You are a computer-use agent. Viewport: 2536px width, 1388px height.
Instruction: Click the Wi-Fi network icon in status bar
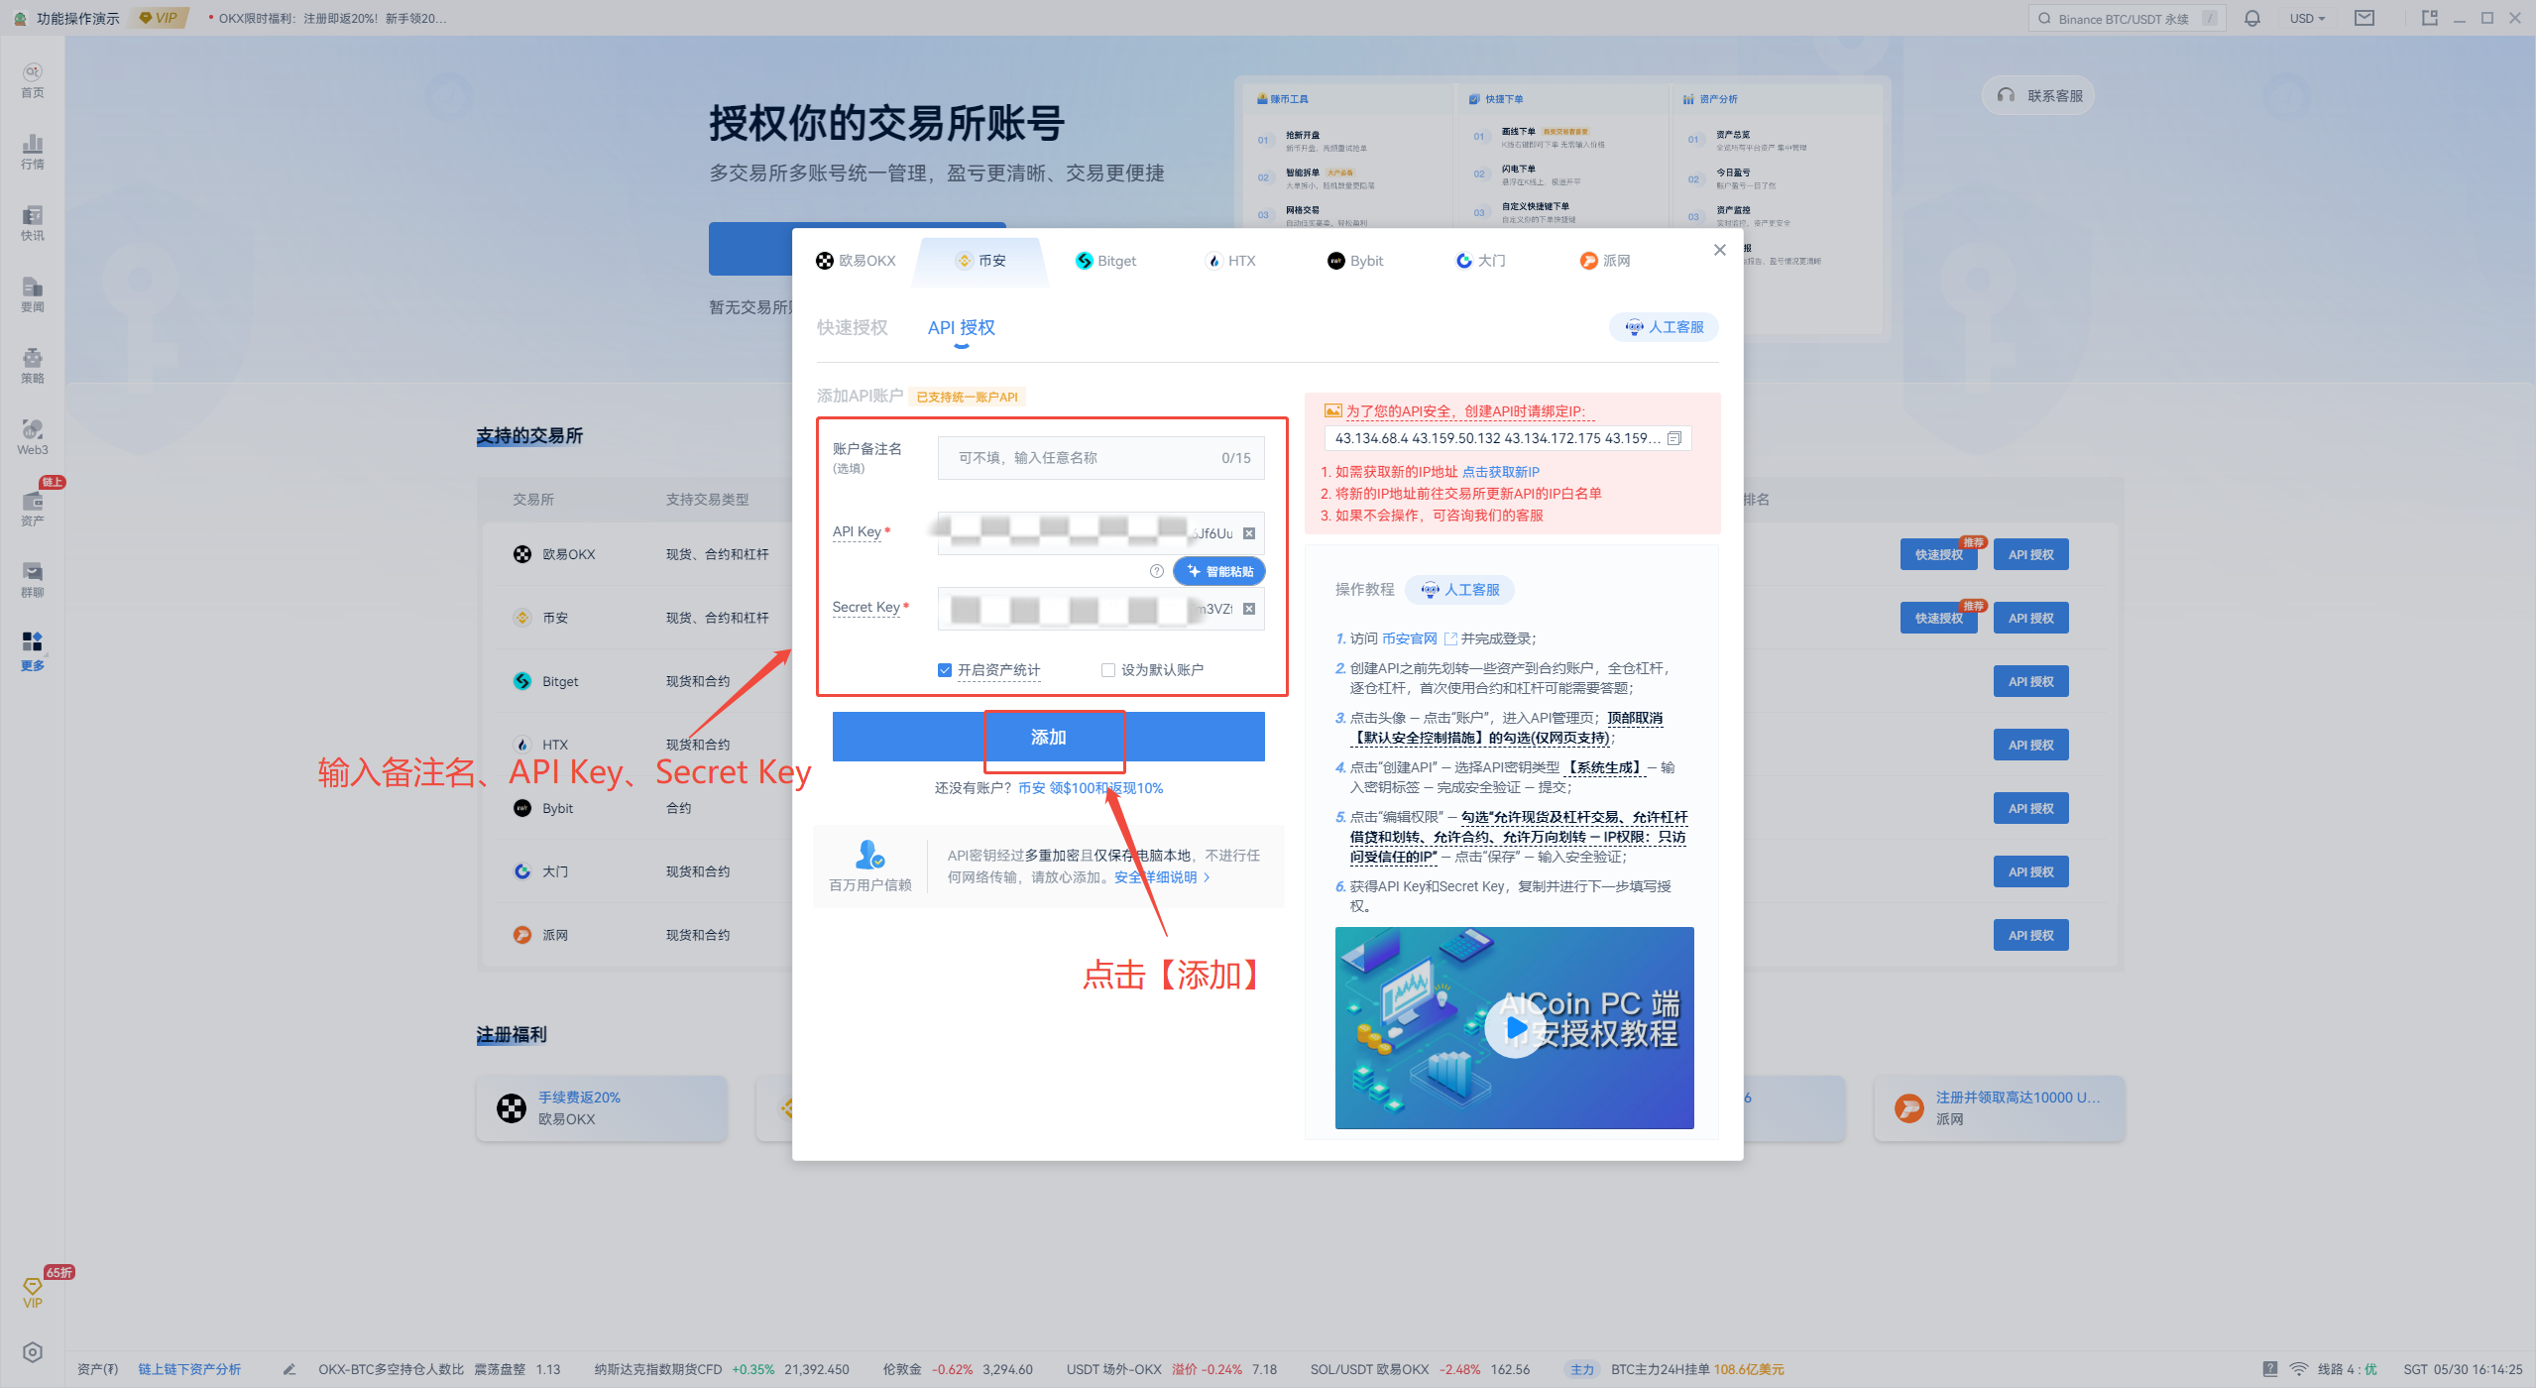2299,1369
